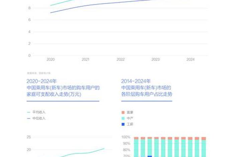Click the top chart y-axis value 2
234x157 pixels.
[29, 43]
